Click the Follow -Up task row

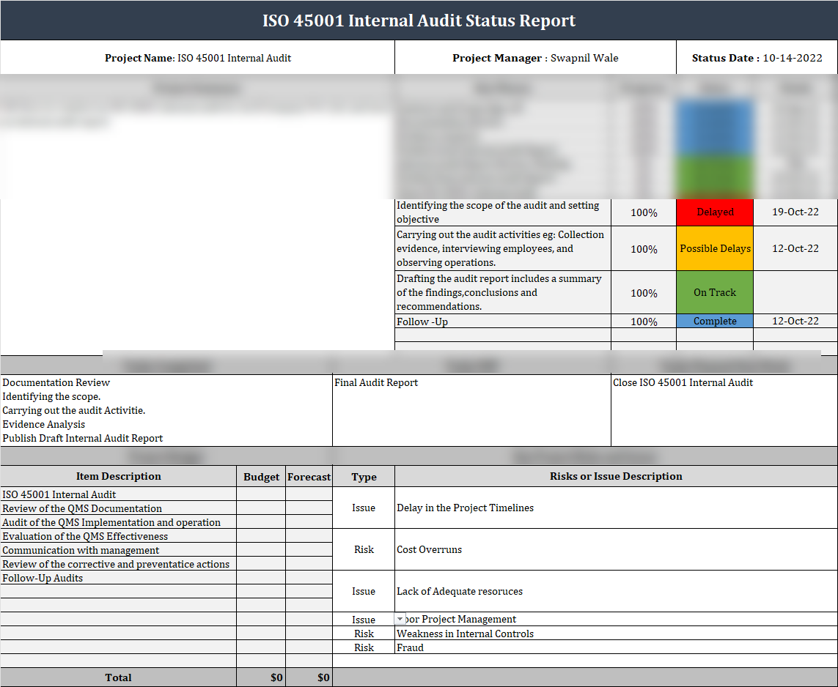[502, 321]
